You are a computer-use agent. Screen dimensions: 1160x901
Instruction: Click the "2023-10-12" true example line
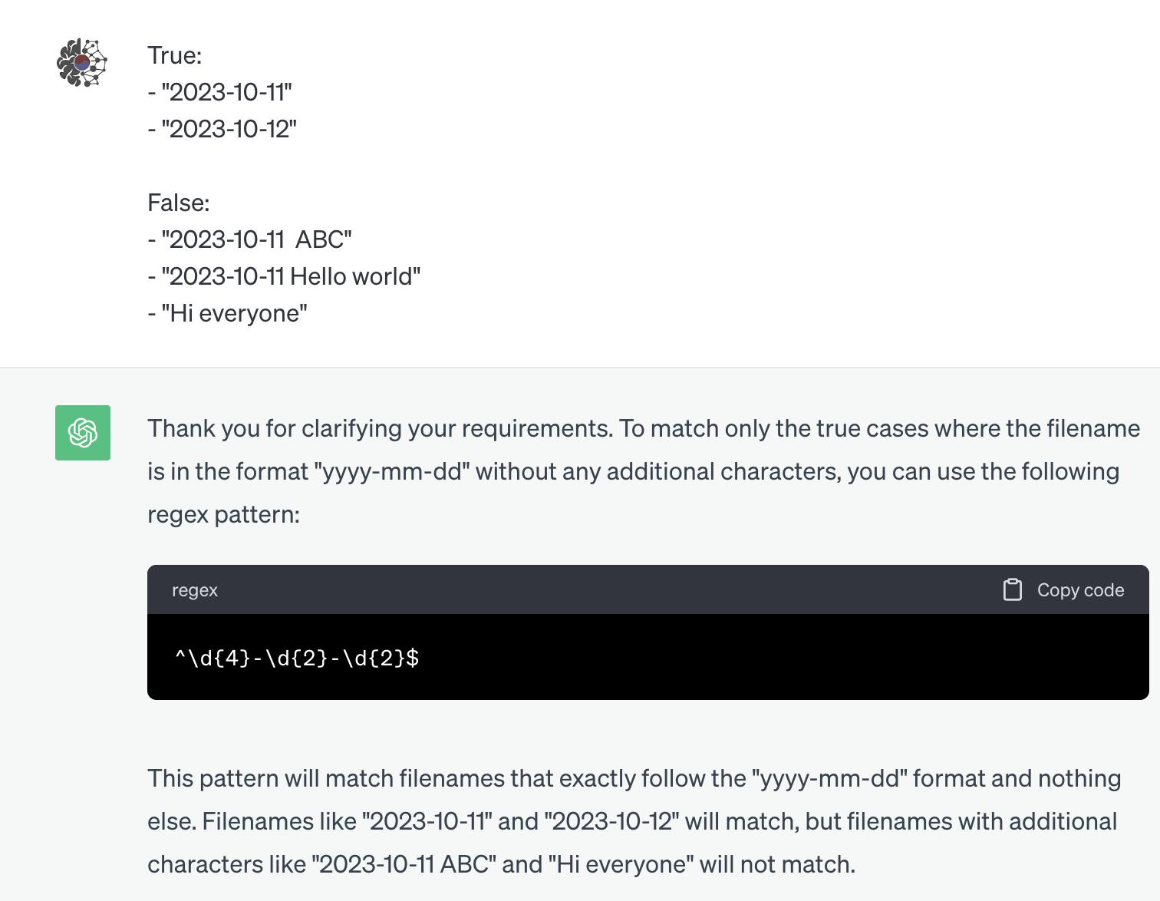tap(222, 129)
